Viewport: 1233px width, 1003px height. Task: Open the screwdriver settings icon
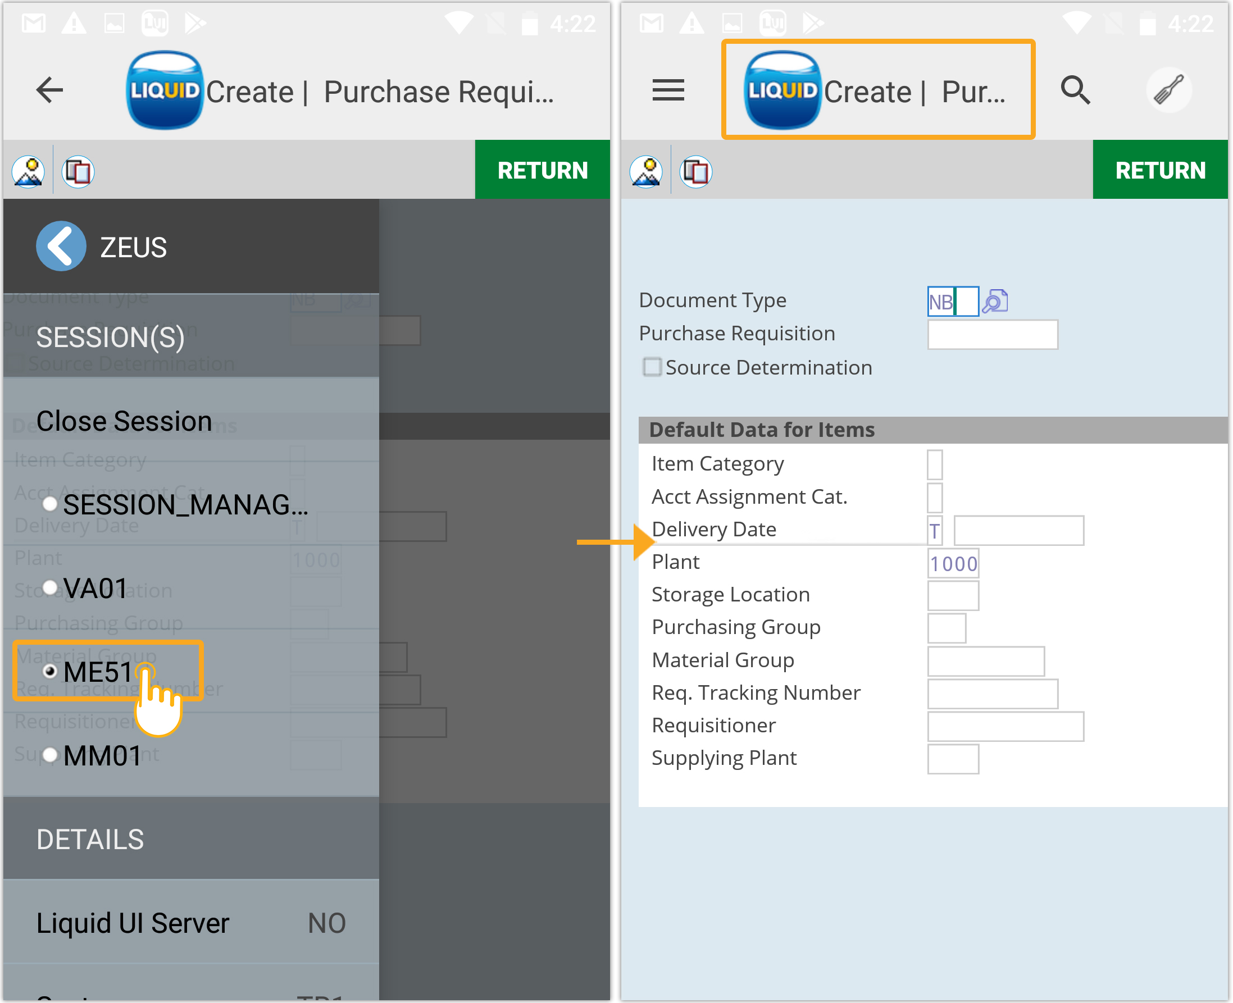tap(1168, 91)
